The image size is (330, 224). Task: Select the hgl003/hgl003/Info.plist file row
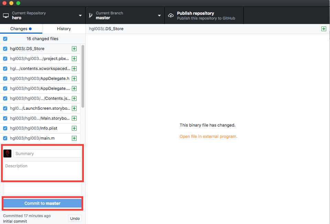[x=40, y=128]
